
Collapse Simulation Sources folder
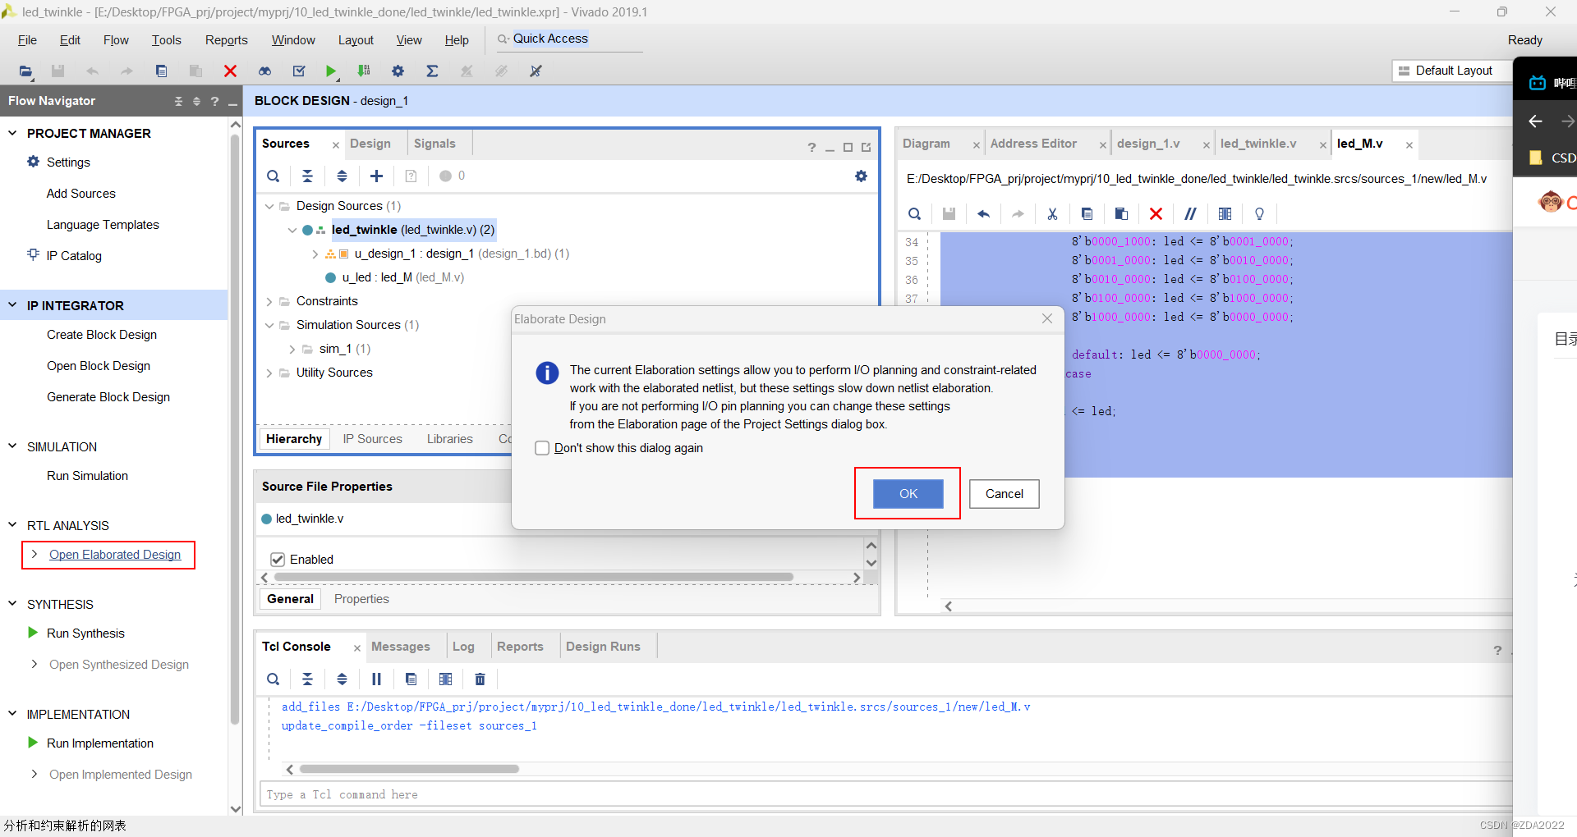point(269,325)
